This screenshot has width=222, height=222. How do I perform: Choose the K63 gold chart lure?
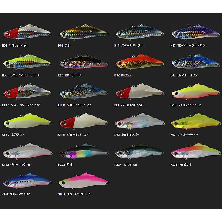point(196,121)
